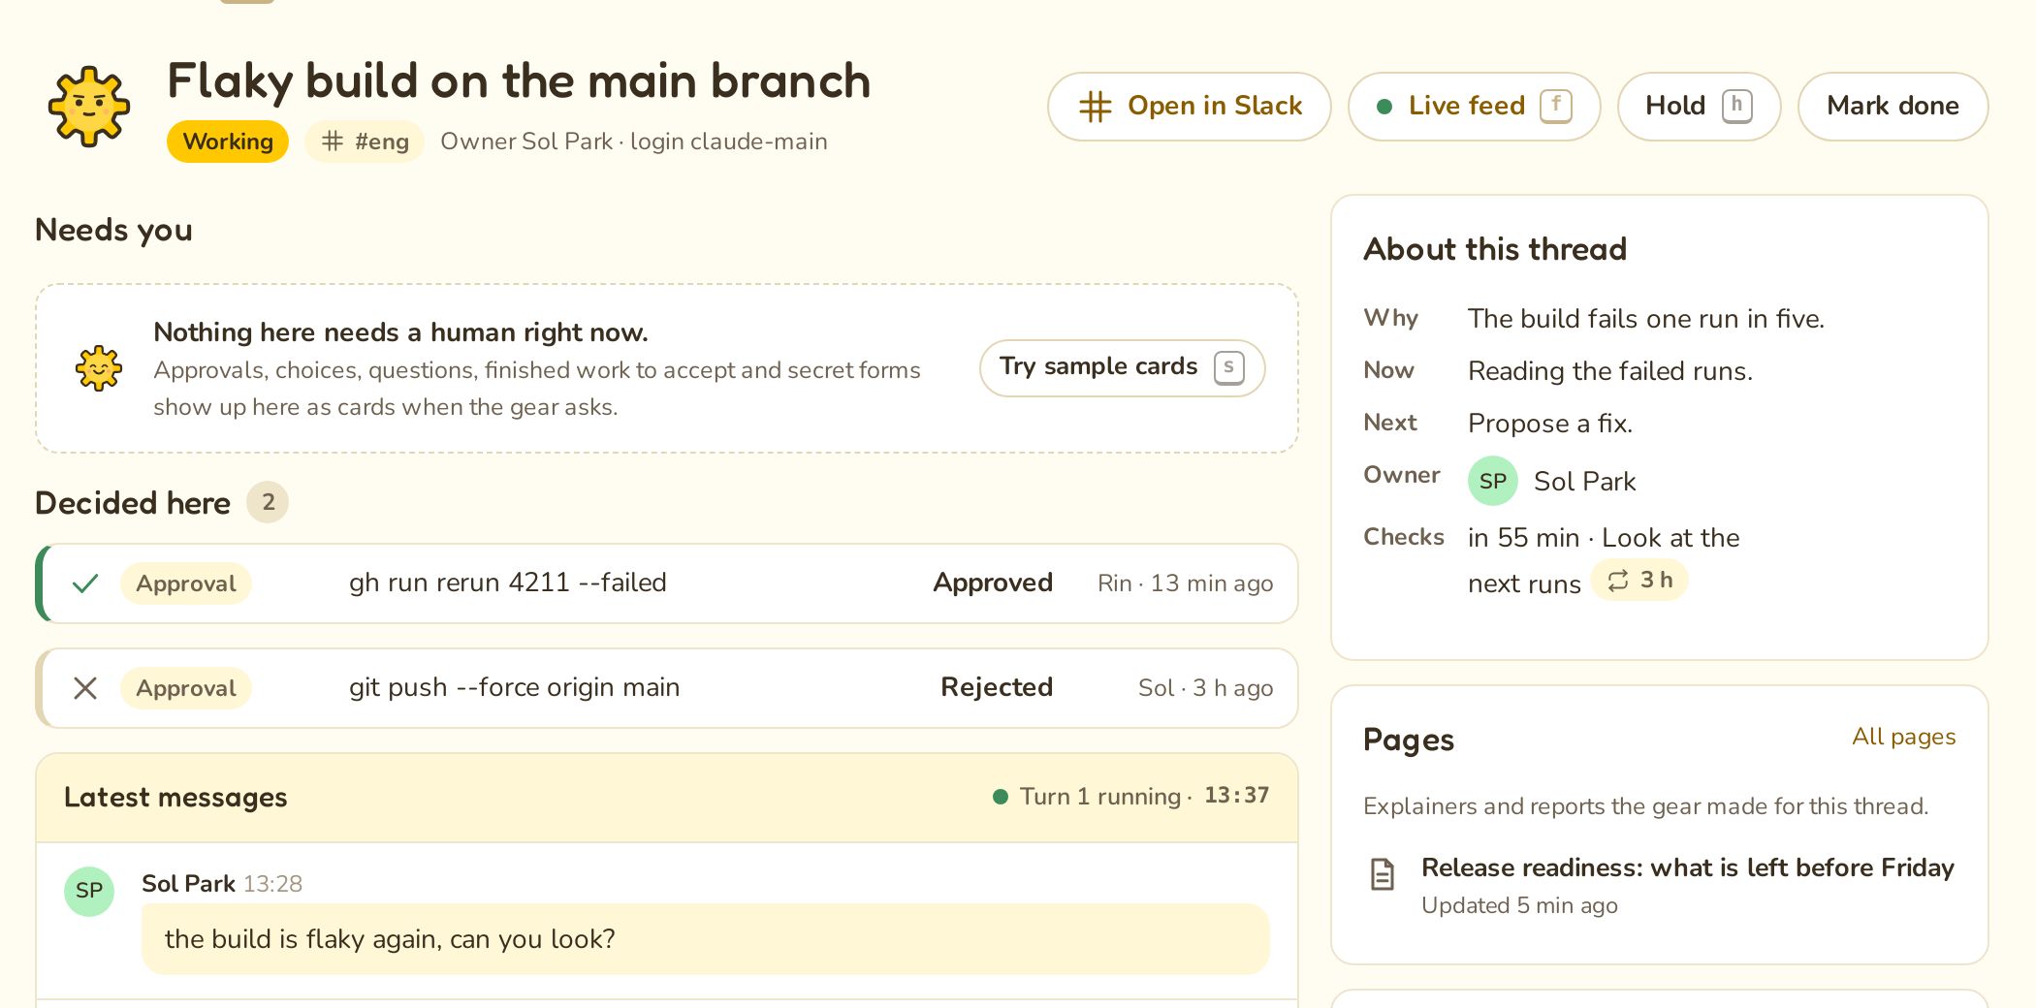This screenshot has width=2036, height=1008.
Task: Open the #eng channel tag
Action: (x=366, y=142)
